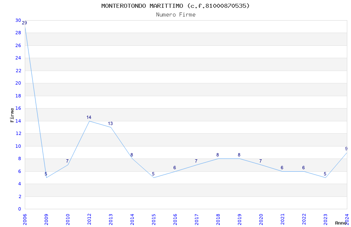
Task: Click the 2006 x-axis year label
Action: point(25,220)
